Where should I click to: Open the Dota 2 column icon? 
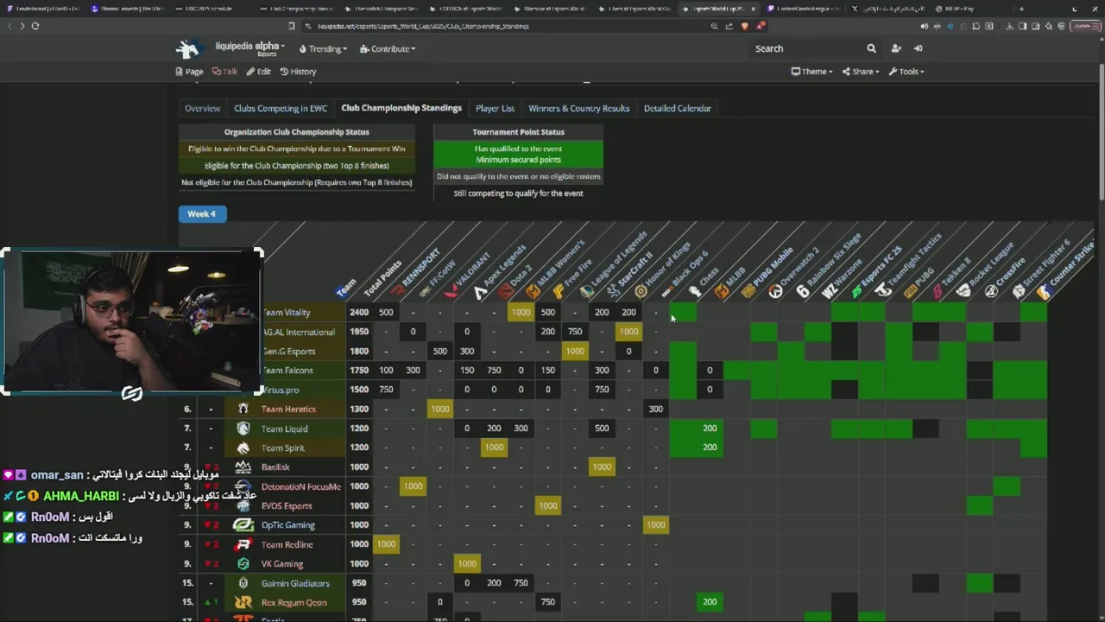click(x=507, y=291)
